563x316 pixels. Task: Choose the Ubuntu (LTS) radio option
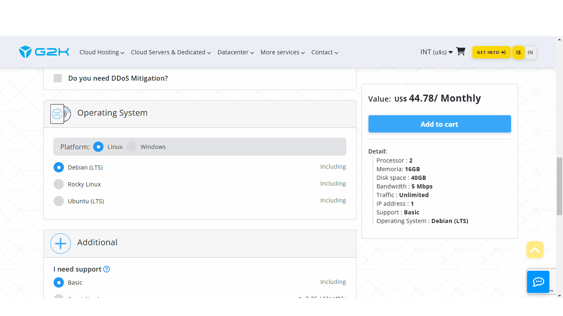pos(59,201)
